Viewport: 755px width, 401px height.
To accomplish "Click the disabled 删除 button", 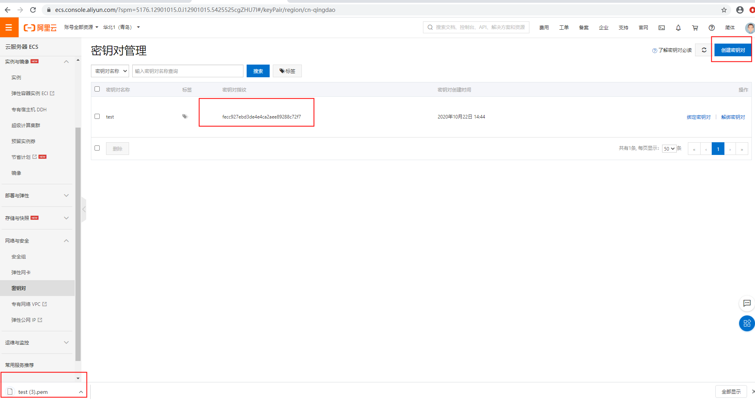I will pos(118,149).
